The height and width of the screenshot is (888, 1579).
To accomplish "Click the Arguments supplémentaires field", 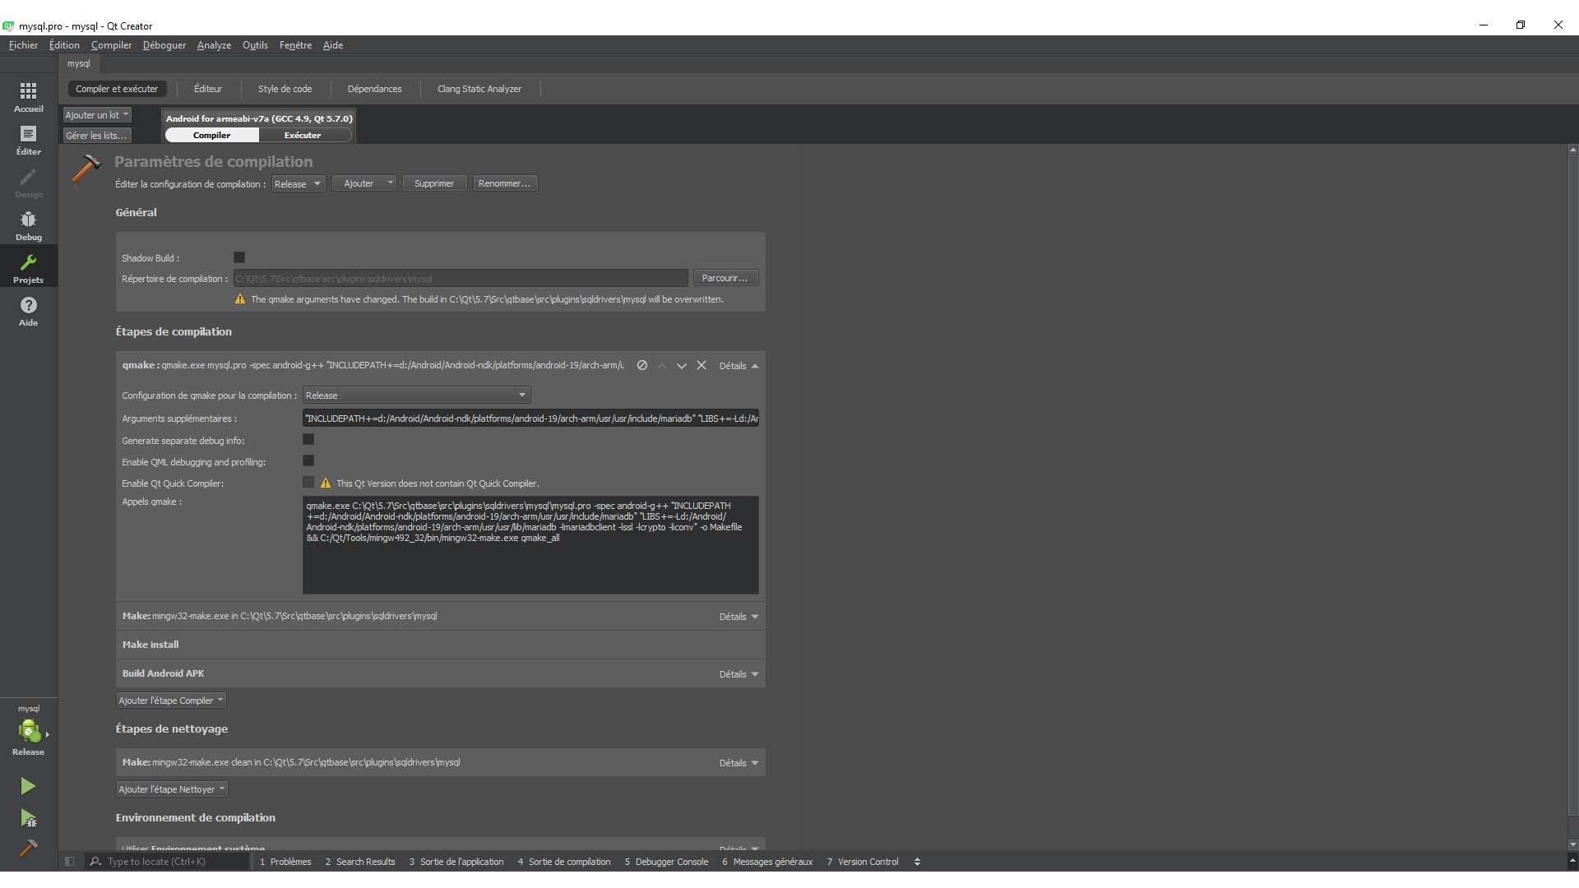I will (x=530, y=419).
